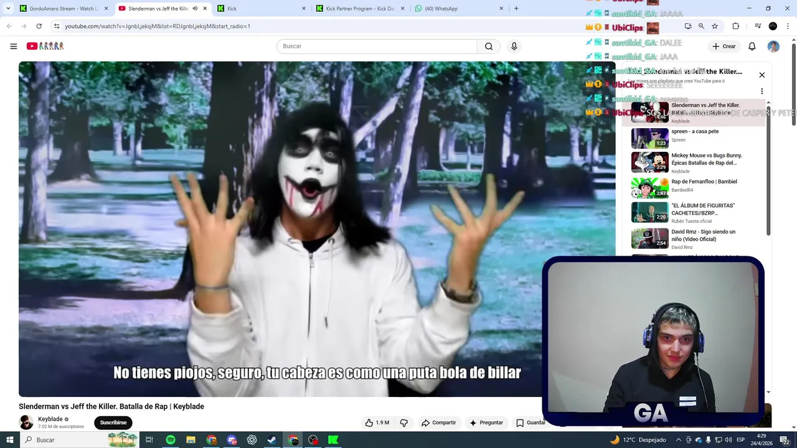Play 'Rap de Fernanfloo | Bambiel' video
Image resolution: width=797 pixels, height=448 pixels.
pyautogui.click(x=695, y=187)
